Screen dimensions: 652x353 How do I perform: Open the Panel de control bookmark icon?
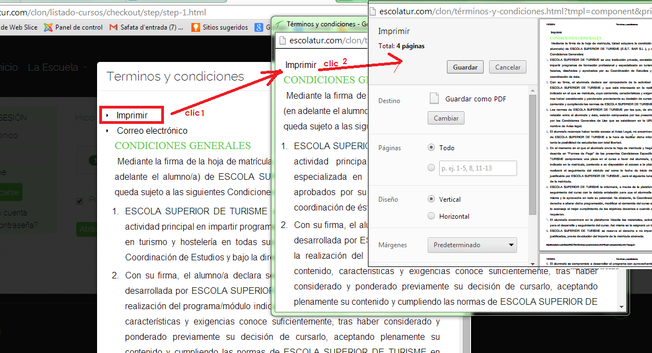48,27
